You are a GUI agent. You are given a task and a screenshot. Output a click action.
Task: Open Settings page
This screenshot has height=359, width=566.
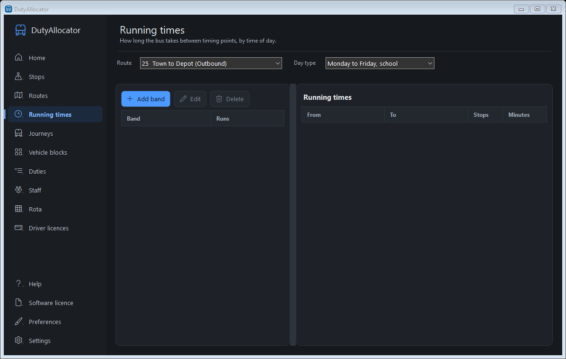pyautogui.click(x=55, y=341)
